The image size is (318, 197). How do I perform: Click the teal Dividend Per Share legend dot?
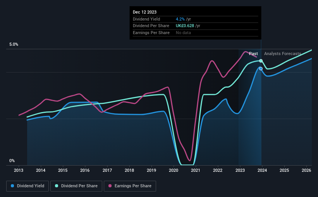pos(57,186)
